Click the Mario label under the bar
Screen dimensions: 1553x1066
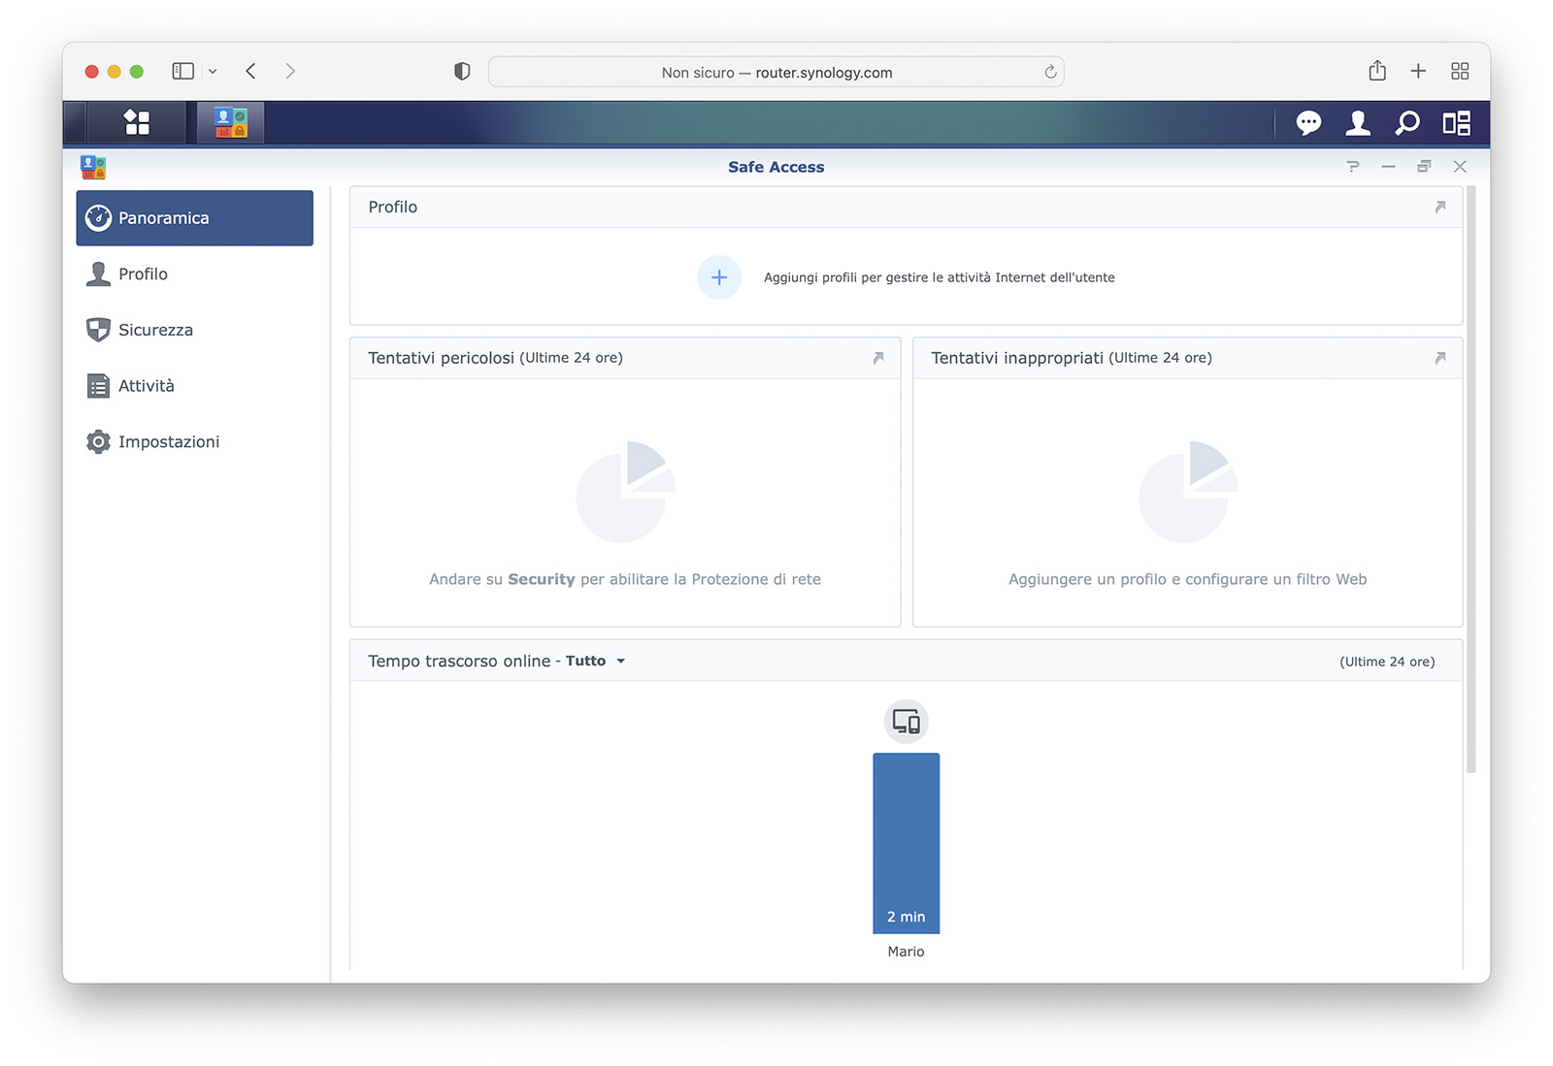pos(906,952)
